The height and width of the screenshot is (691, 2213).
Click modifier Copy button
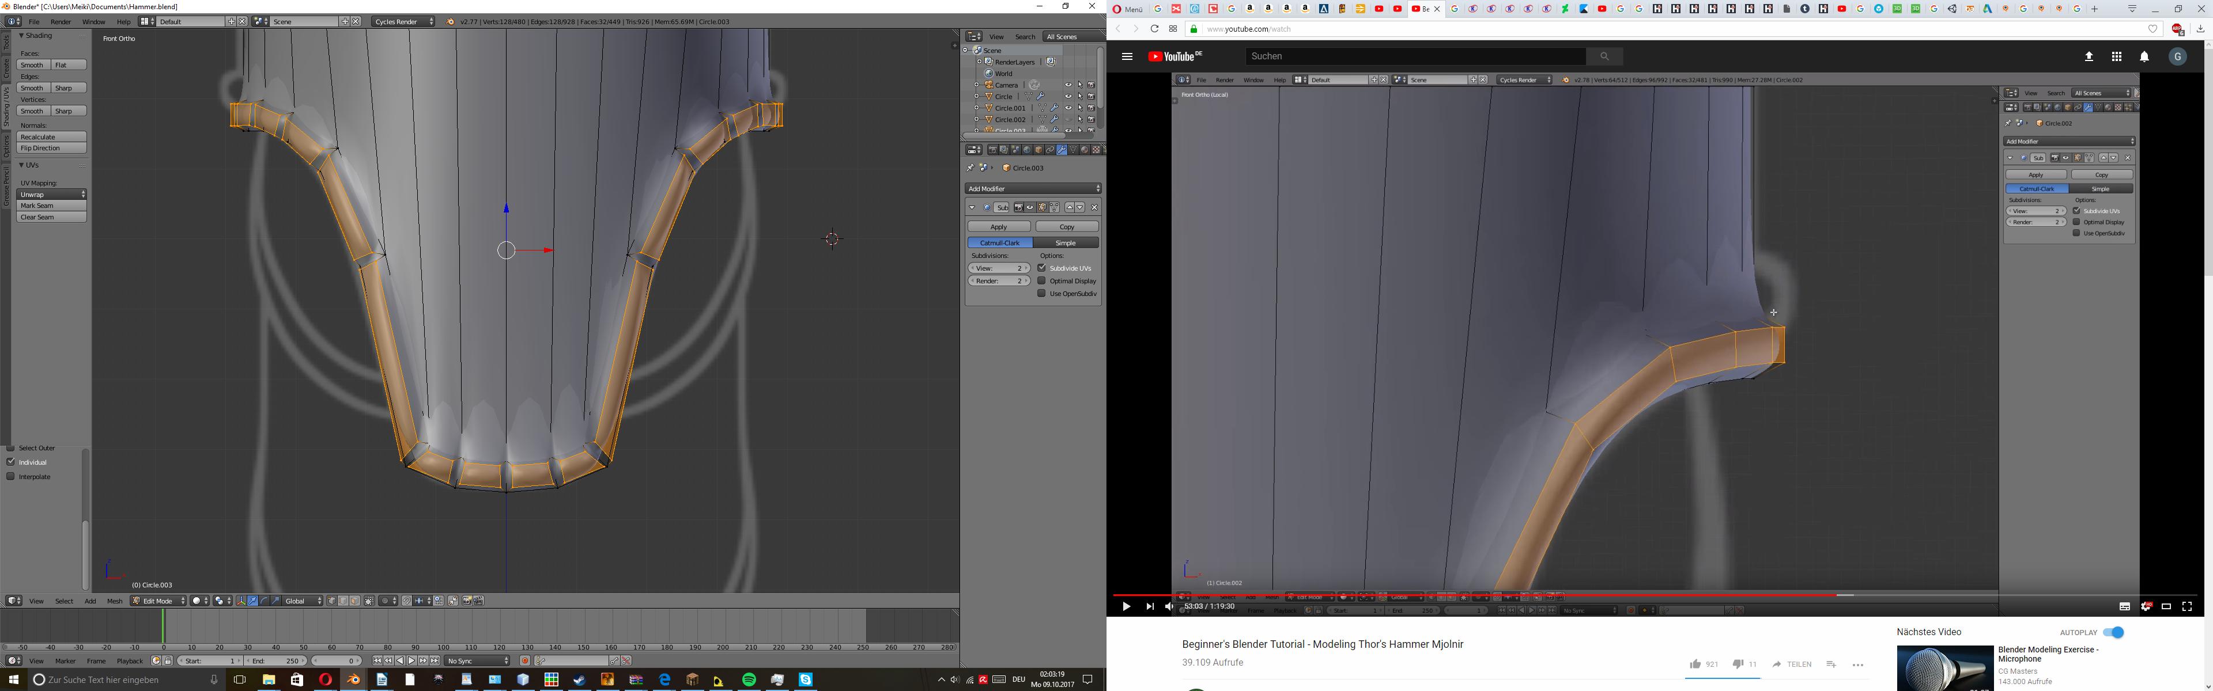1067,227
